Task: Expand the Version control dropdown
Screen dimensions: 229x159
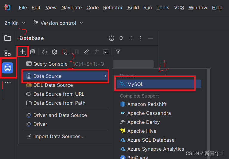Action: [58, 23]
